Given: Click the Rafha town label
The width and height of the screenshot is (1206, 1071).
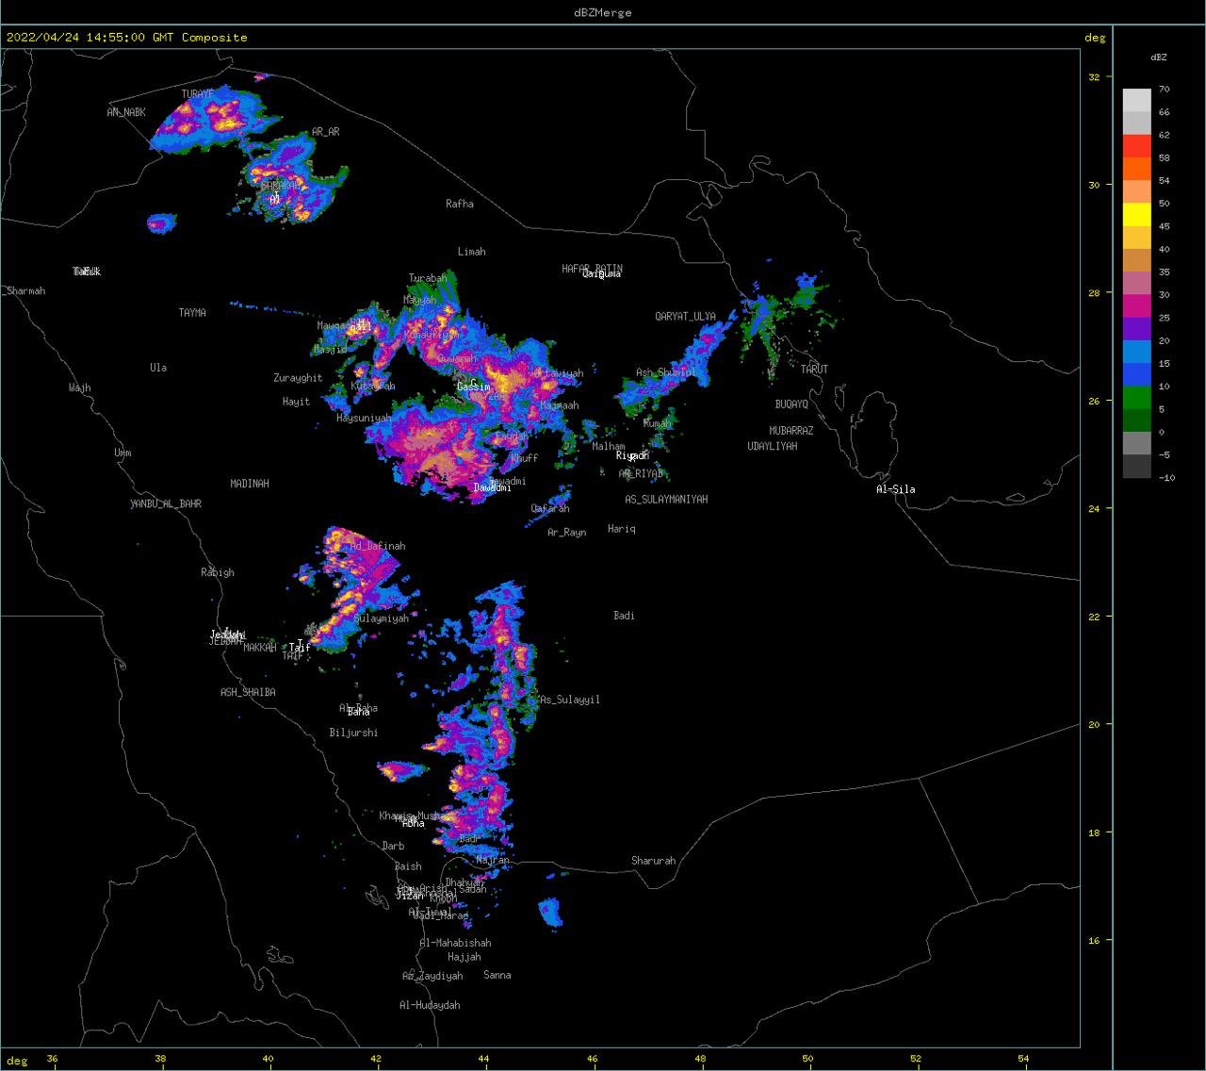Looking at the screenshot, I should click(460, 204).
